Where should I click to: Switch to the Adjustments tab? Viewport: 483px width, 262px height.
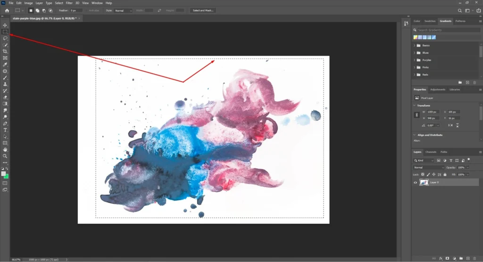pyautogui.click(x=437, y=89)
